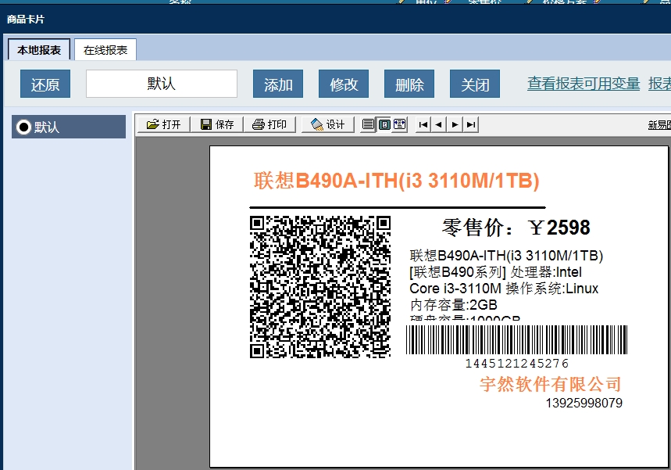Image resolution: width=671 pixels, height=470 pixels.
Task: Select the middle page view mode icon
Action: pyautogui.click(x=384, y=124)
